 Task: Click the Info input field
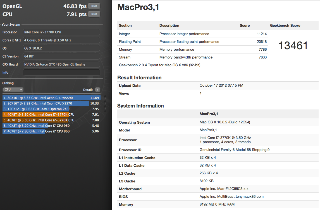point(61,72)
